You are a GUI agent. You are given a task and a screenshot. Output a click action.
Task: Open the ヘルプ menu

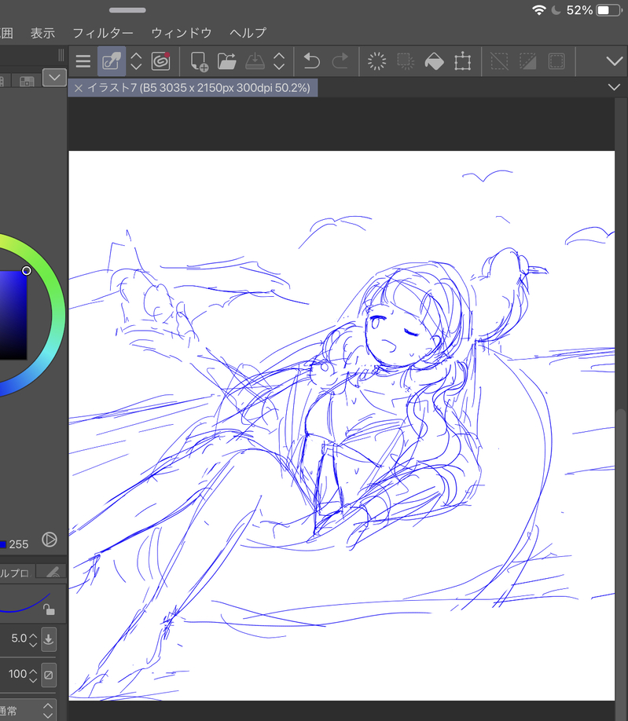(x=248, y=33)
